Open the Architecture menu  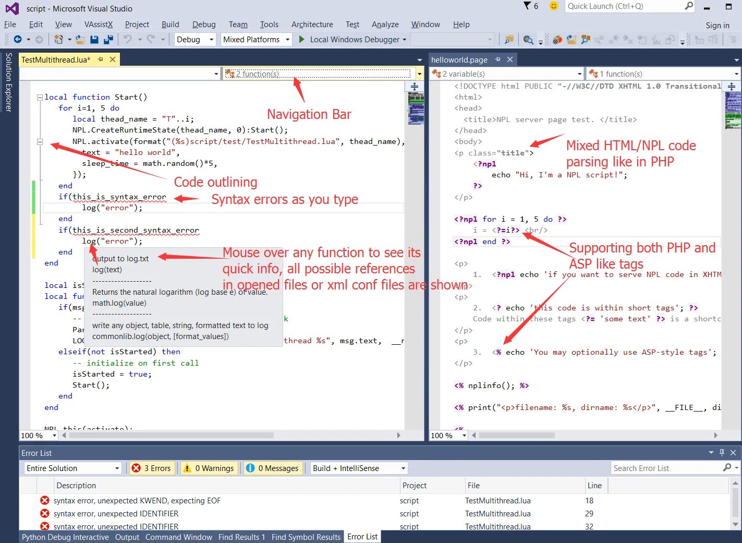[312, 25]
